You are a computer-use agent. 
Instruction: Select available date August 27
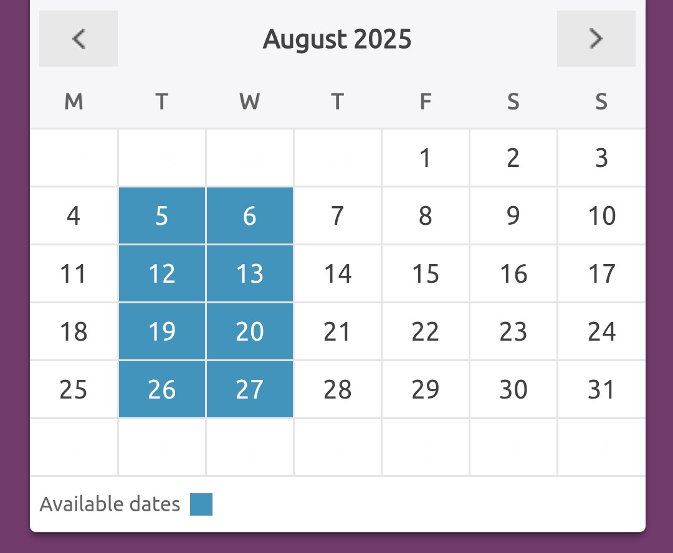(250, 389)
